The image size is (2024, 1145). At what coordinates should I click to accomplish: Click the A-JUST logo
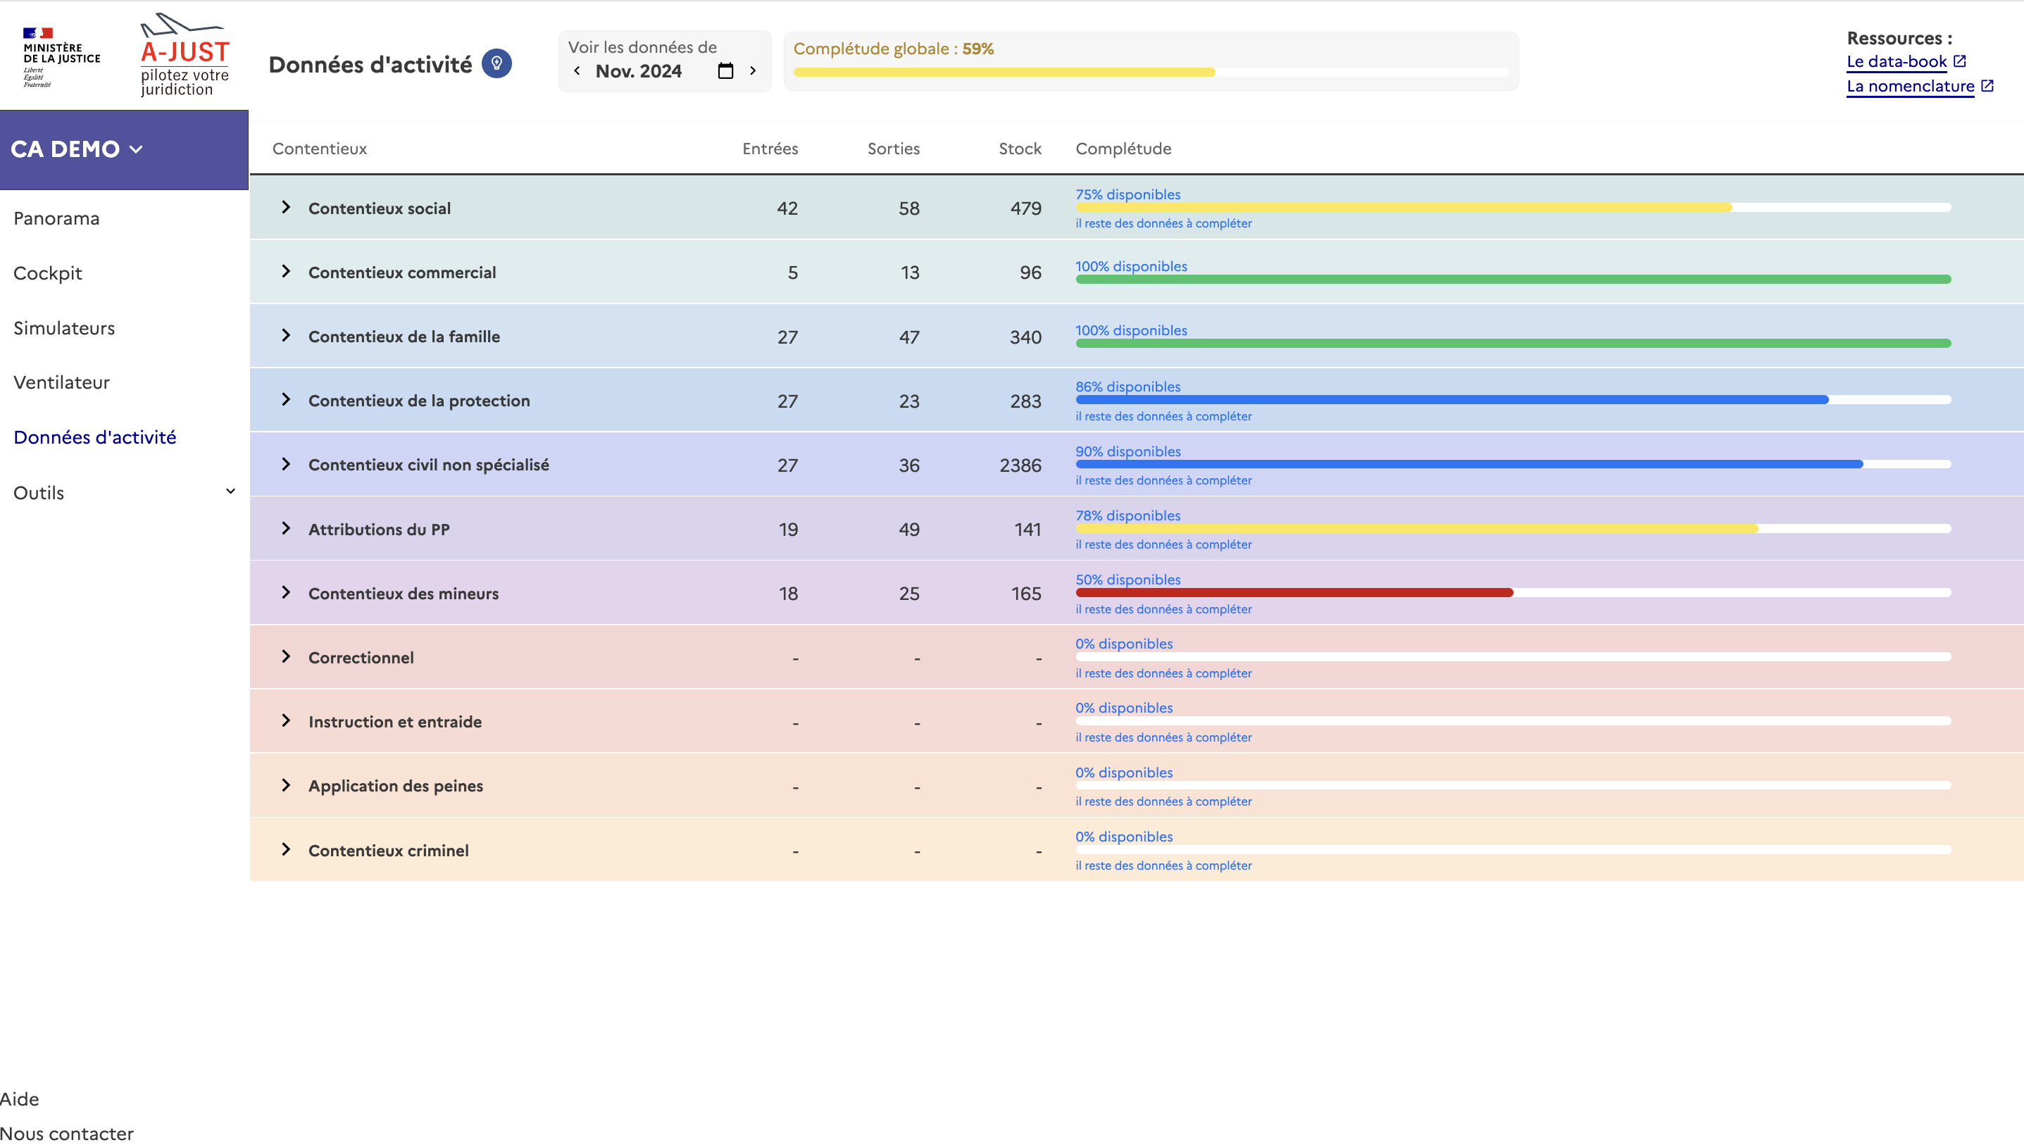[x=184, y=55]
